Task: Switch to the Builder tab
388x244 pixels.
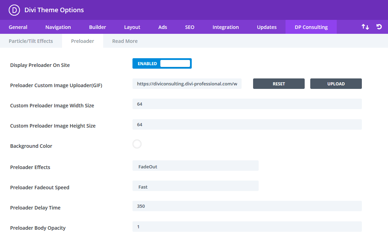Action: (x=98, y=27)
